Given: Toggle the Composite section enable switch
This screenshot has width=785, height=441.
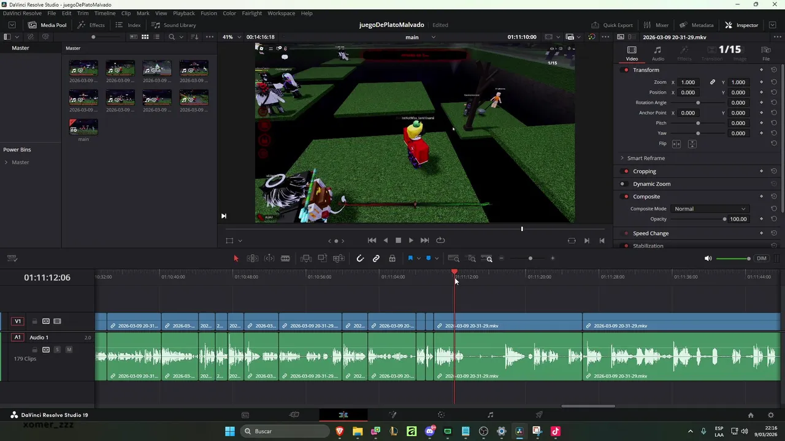Looking at the screenshot, I should 626,197.
